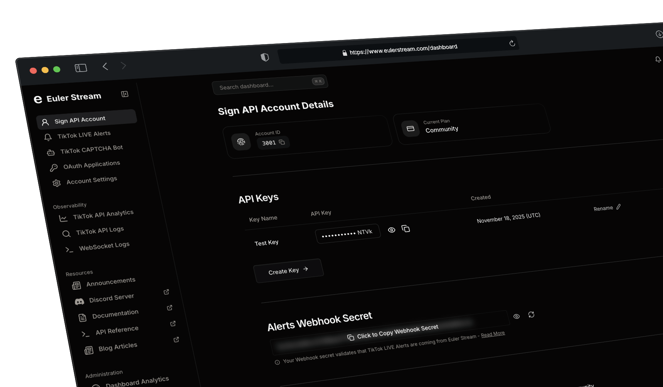Open Sign API Account in sidebar
This screenshot has width=663, height=387.
coord(87,120)
